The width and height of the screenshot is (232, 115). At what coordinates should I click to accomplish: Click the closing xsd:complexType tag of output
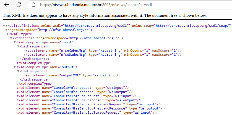pos(34,84)
